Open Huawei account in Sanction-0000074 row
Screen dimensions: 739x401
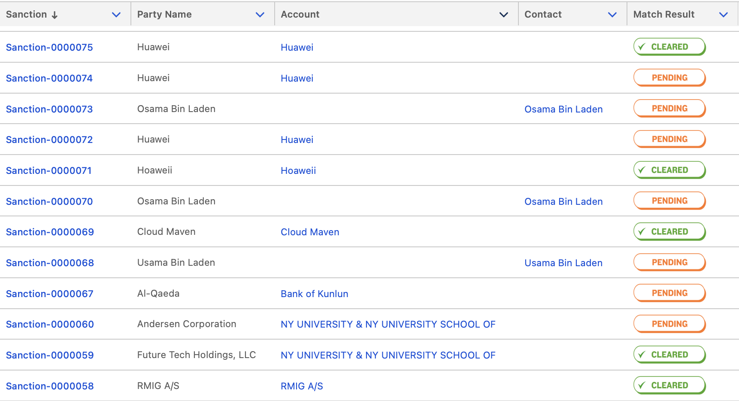[297, 78]
